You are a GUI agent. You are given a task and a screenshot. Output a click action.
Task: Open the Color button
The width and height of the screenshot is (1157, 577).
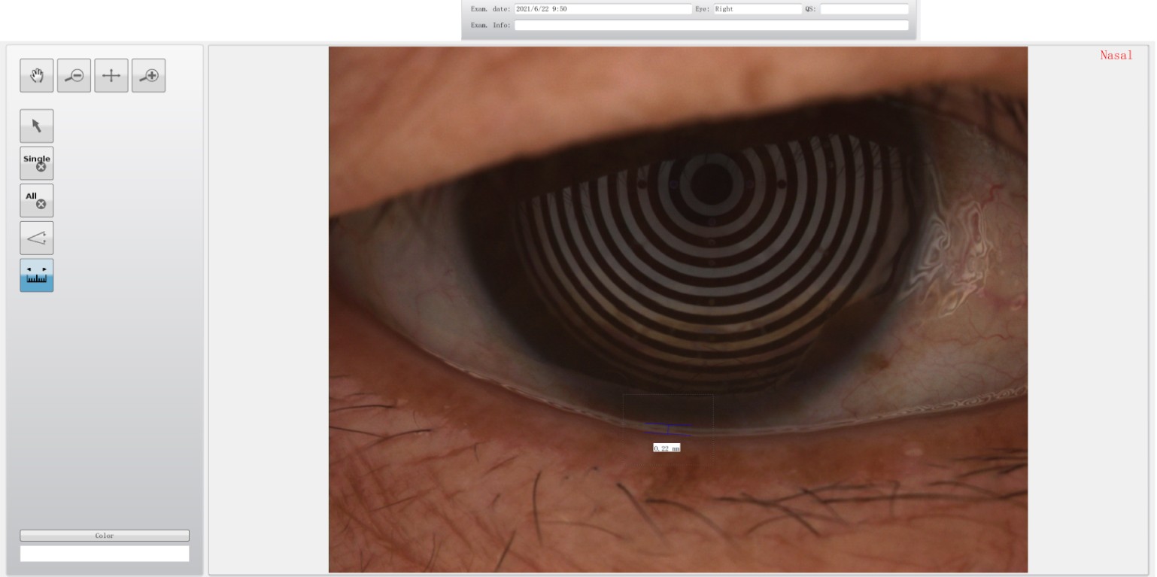[x=105, y=536]
